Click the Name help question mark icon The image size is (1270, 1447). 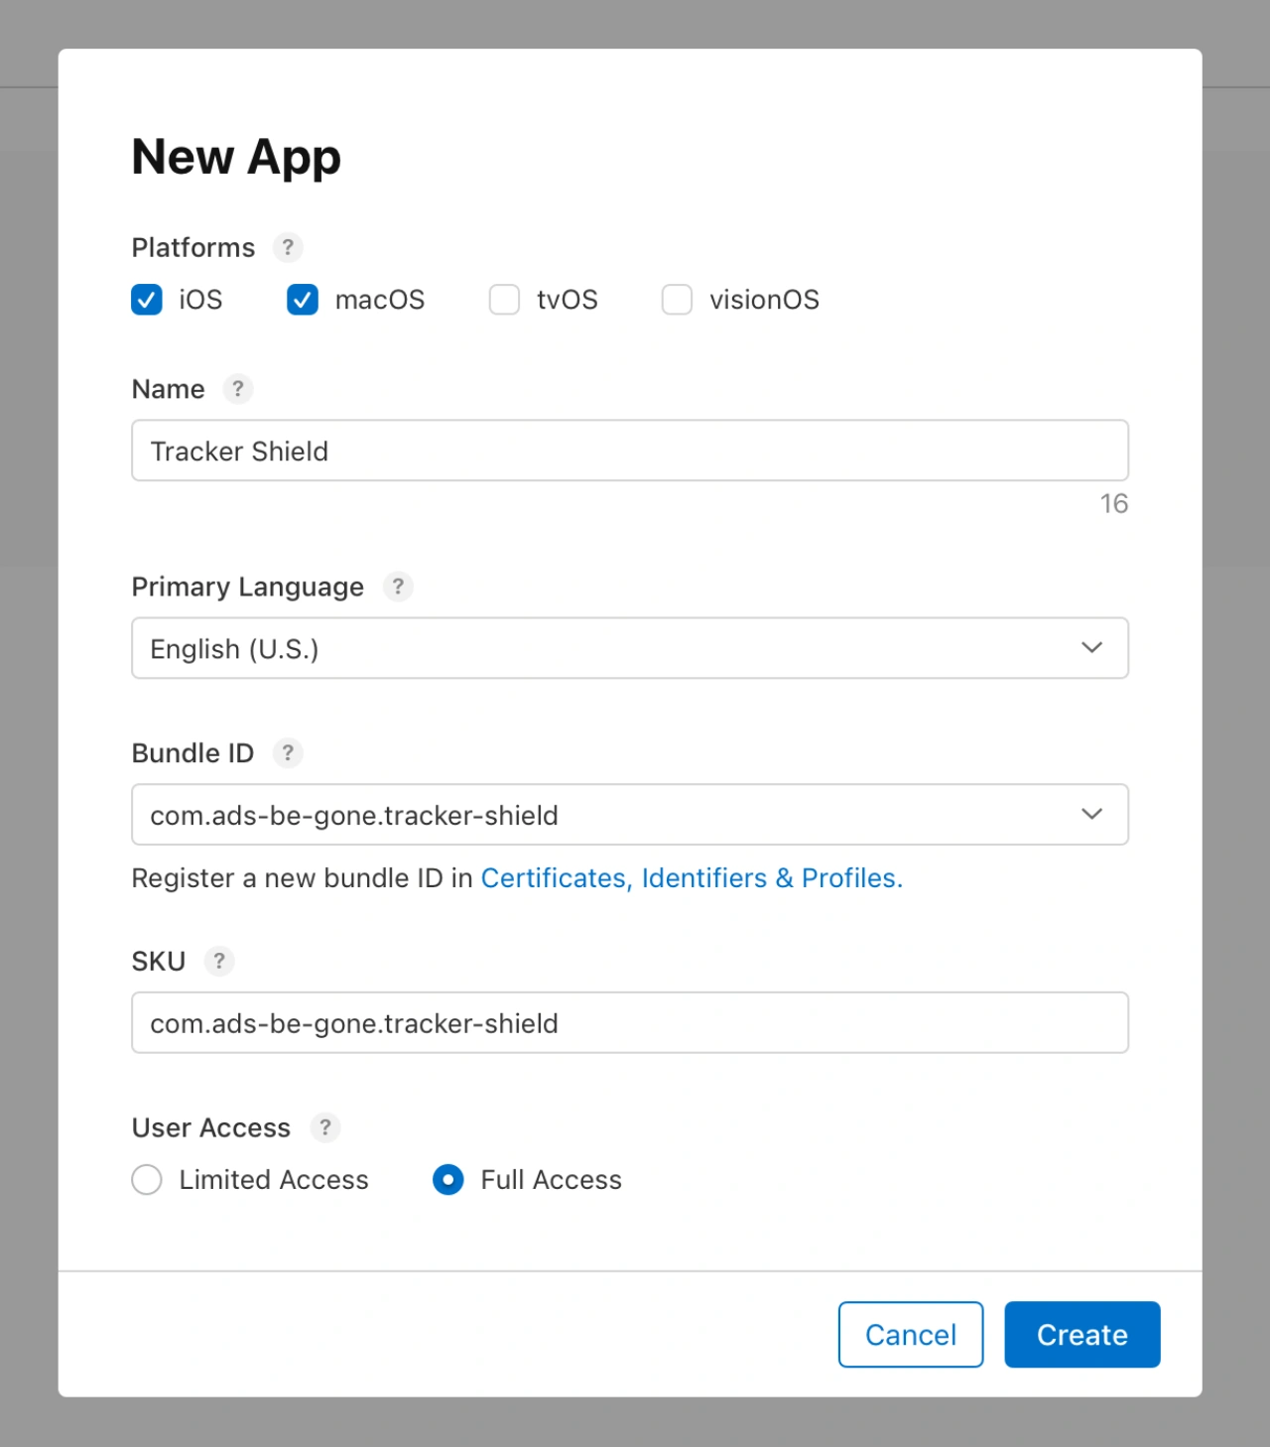click(x=237, y=389)
